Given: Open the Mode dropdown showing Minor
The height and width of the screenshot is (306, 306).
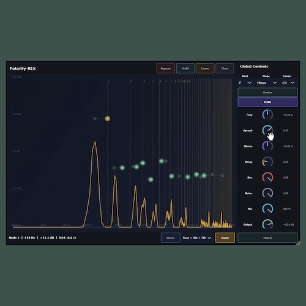Looking at the screenshot, I should click(267, 83).
